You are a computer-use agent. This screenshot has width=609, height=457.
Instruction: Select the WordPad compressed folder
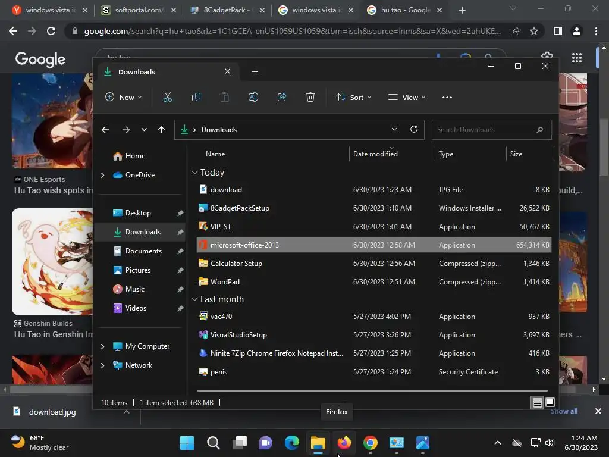(x=373, y=281)
